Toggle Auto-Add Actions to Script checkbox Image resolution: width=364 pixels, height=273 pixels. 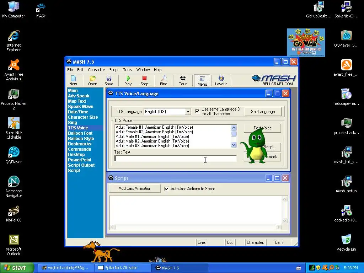pyautogui.click(x=166, y=189)
